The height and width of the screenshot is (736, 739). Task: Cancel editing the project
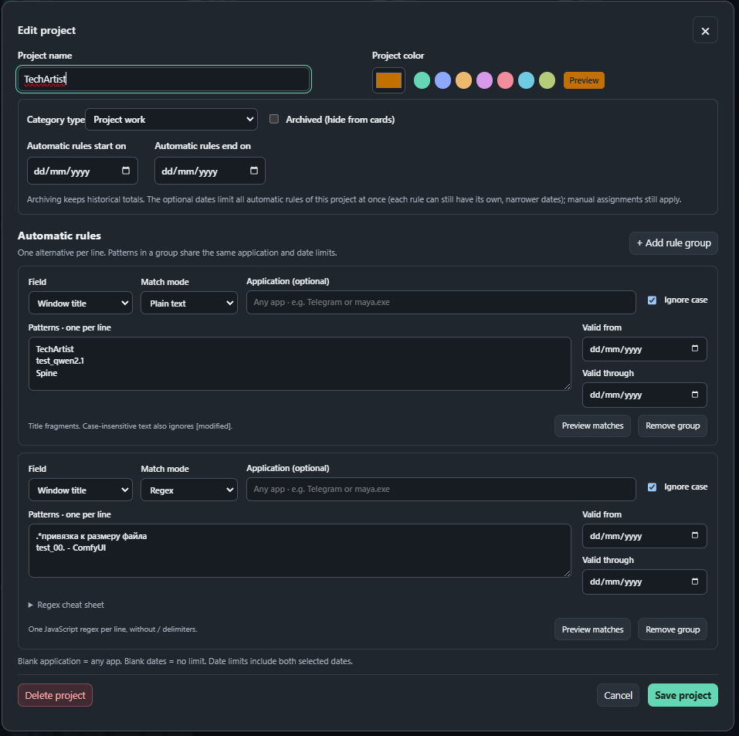(x=618, y=695)
